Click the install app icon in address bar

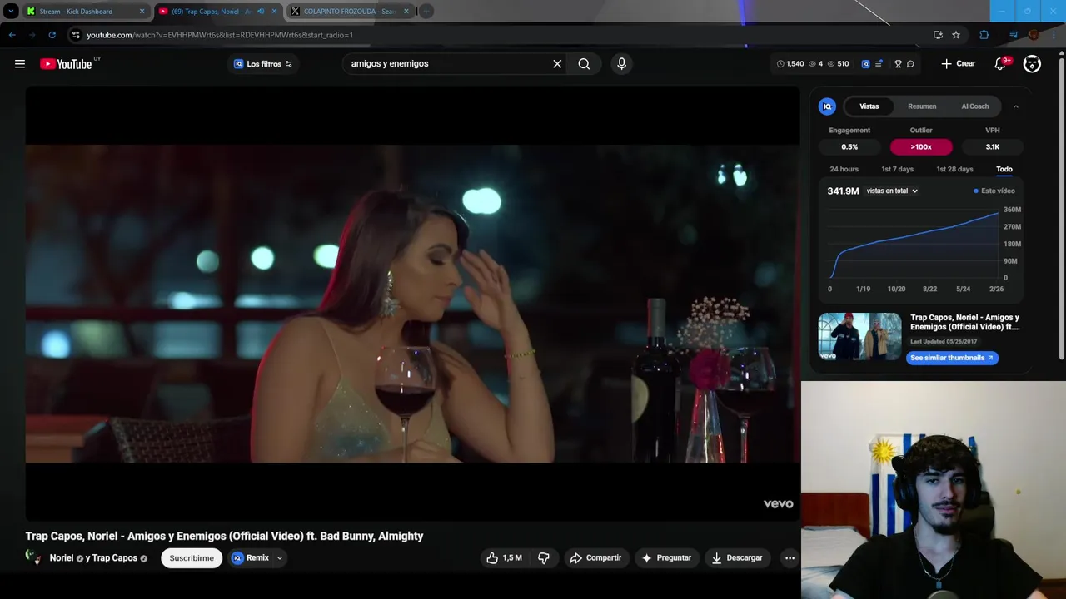click(938, 35)
